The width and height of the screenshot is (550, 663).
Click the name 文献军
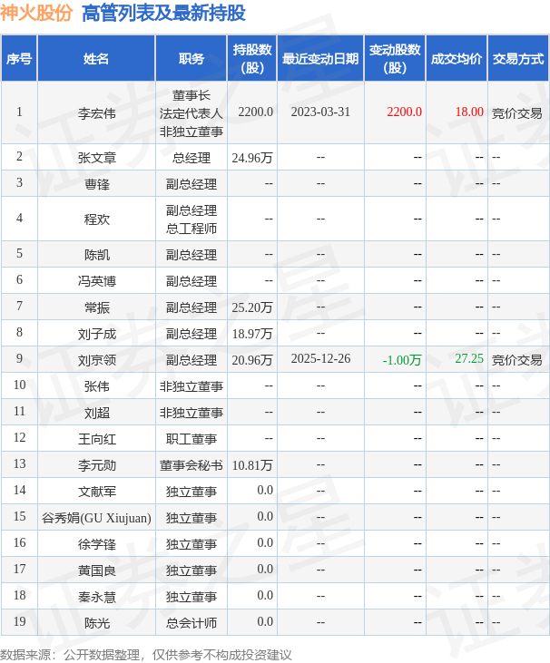[x=96, y=492]
